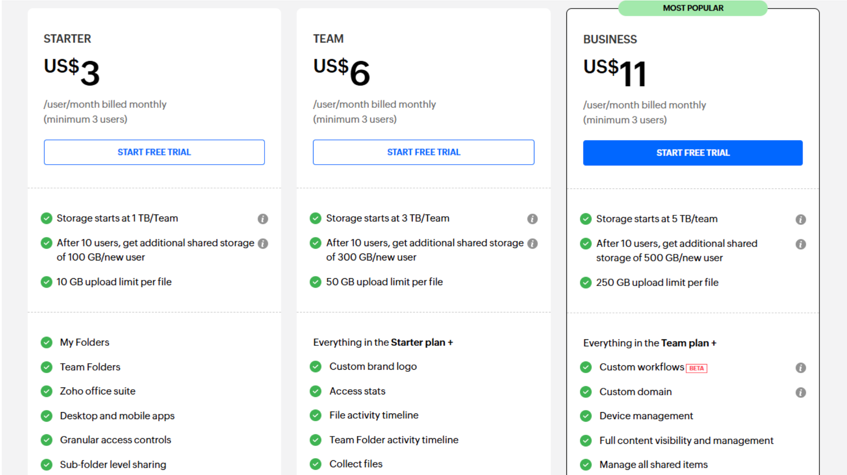The image size is (847, 475).
Task: Click the info icon next to Custom domain
Action: [800, 393]
